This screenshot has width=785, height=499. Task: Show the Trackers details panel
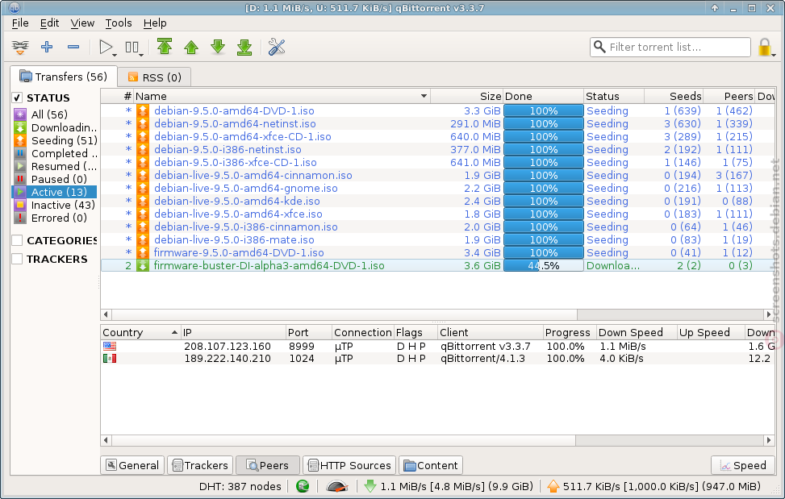(200, 465)
